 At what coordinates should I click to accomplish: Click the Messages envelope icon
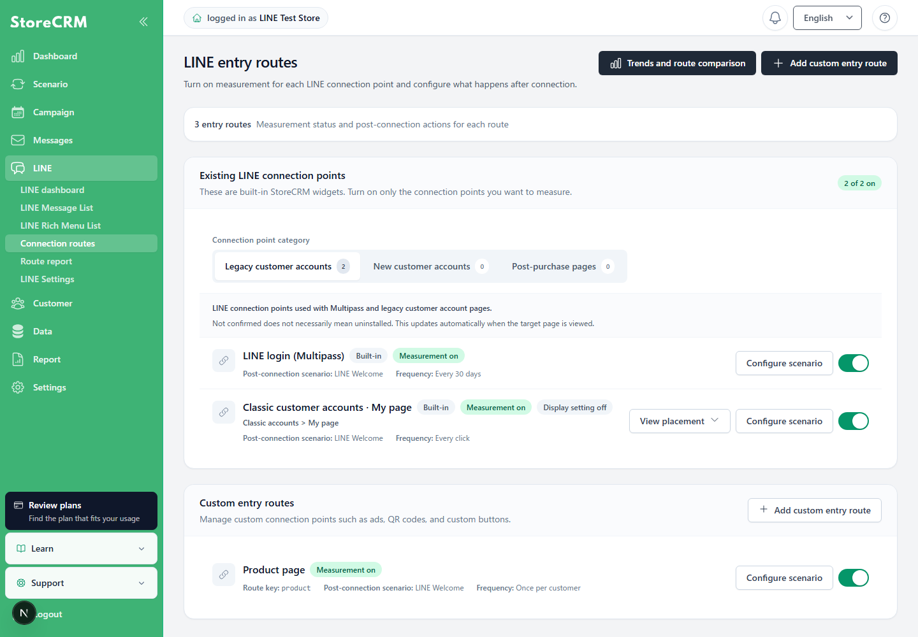pyautogui.click(x=18, y=140)
